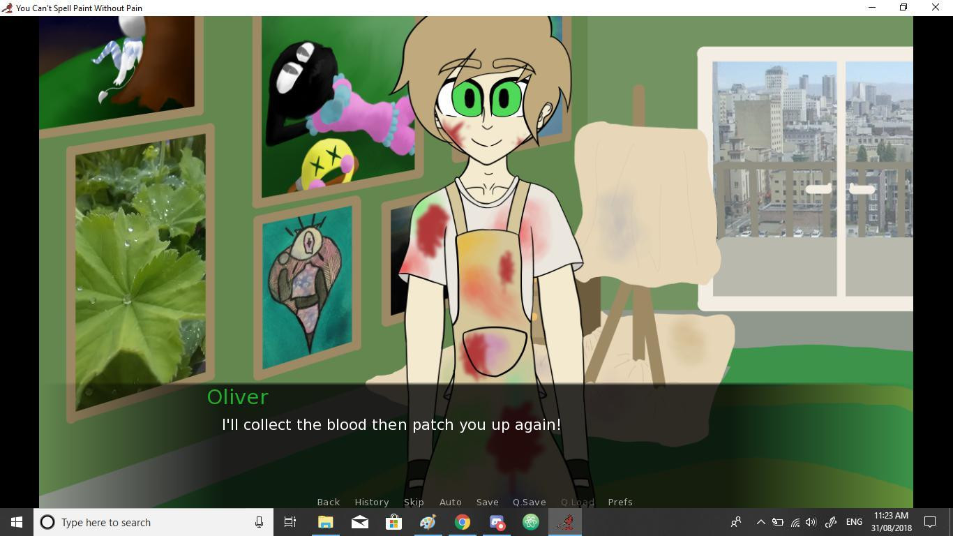
Task: Open Prefs settings menu
Action: 620,502
